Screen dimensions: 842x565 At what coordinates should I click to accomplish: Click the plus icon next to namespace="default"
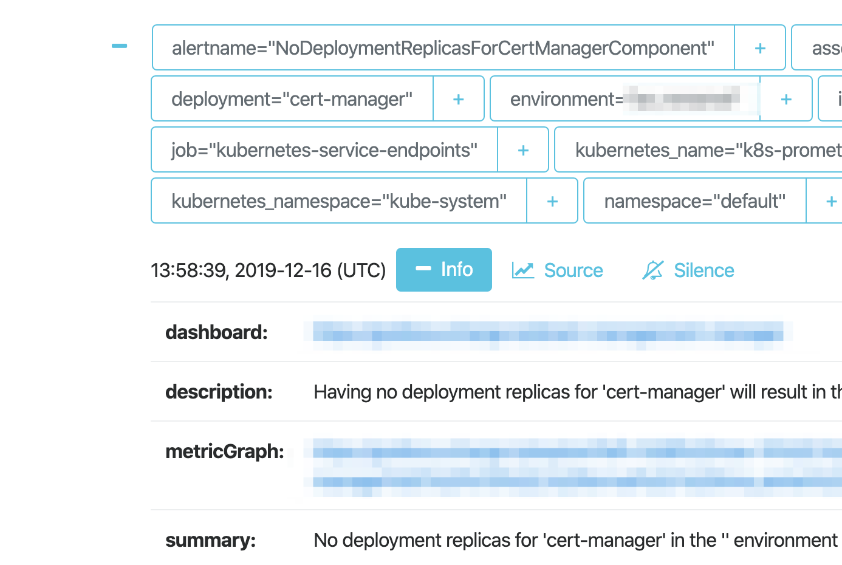click(831, 200)
